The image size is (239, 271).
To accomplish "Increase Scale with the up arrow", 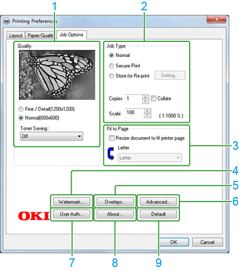I will point(147,111).
